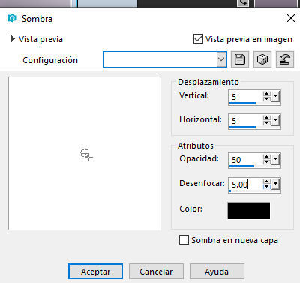This screenshot has width=300, height=283.
Task: Increase Opacidad with the up arrow
Action: coord(267,157)
